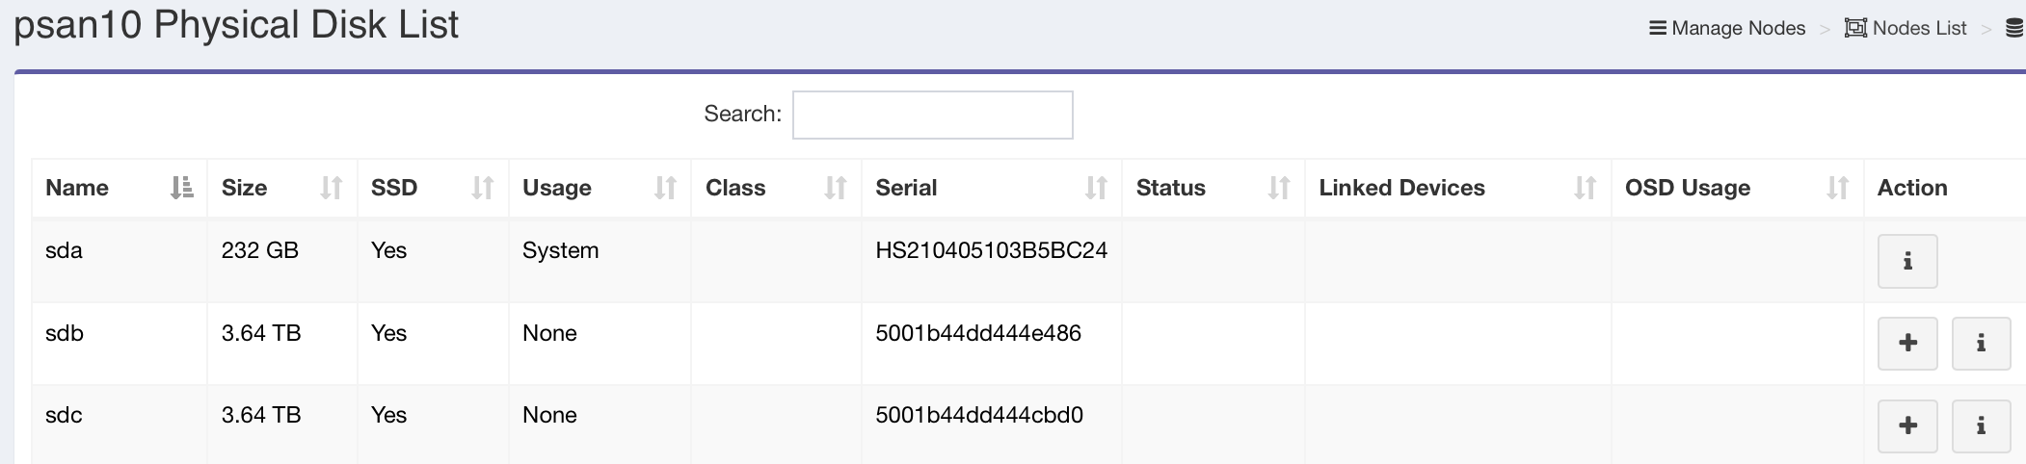Open Manage Nodes breadcrumb link
The height and width of the screenshot is (464, 2026).
coord(1738,28)
